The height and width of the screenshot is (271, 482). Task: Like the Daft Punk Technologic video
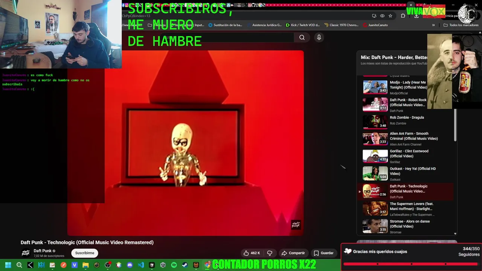252,253
